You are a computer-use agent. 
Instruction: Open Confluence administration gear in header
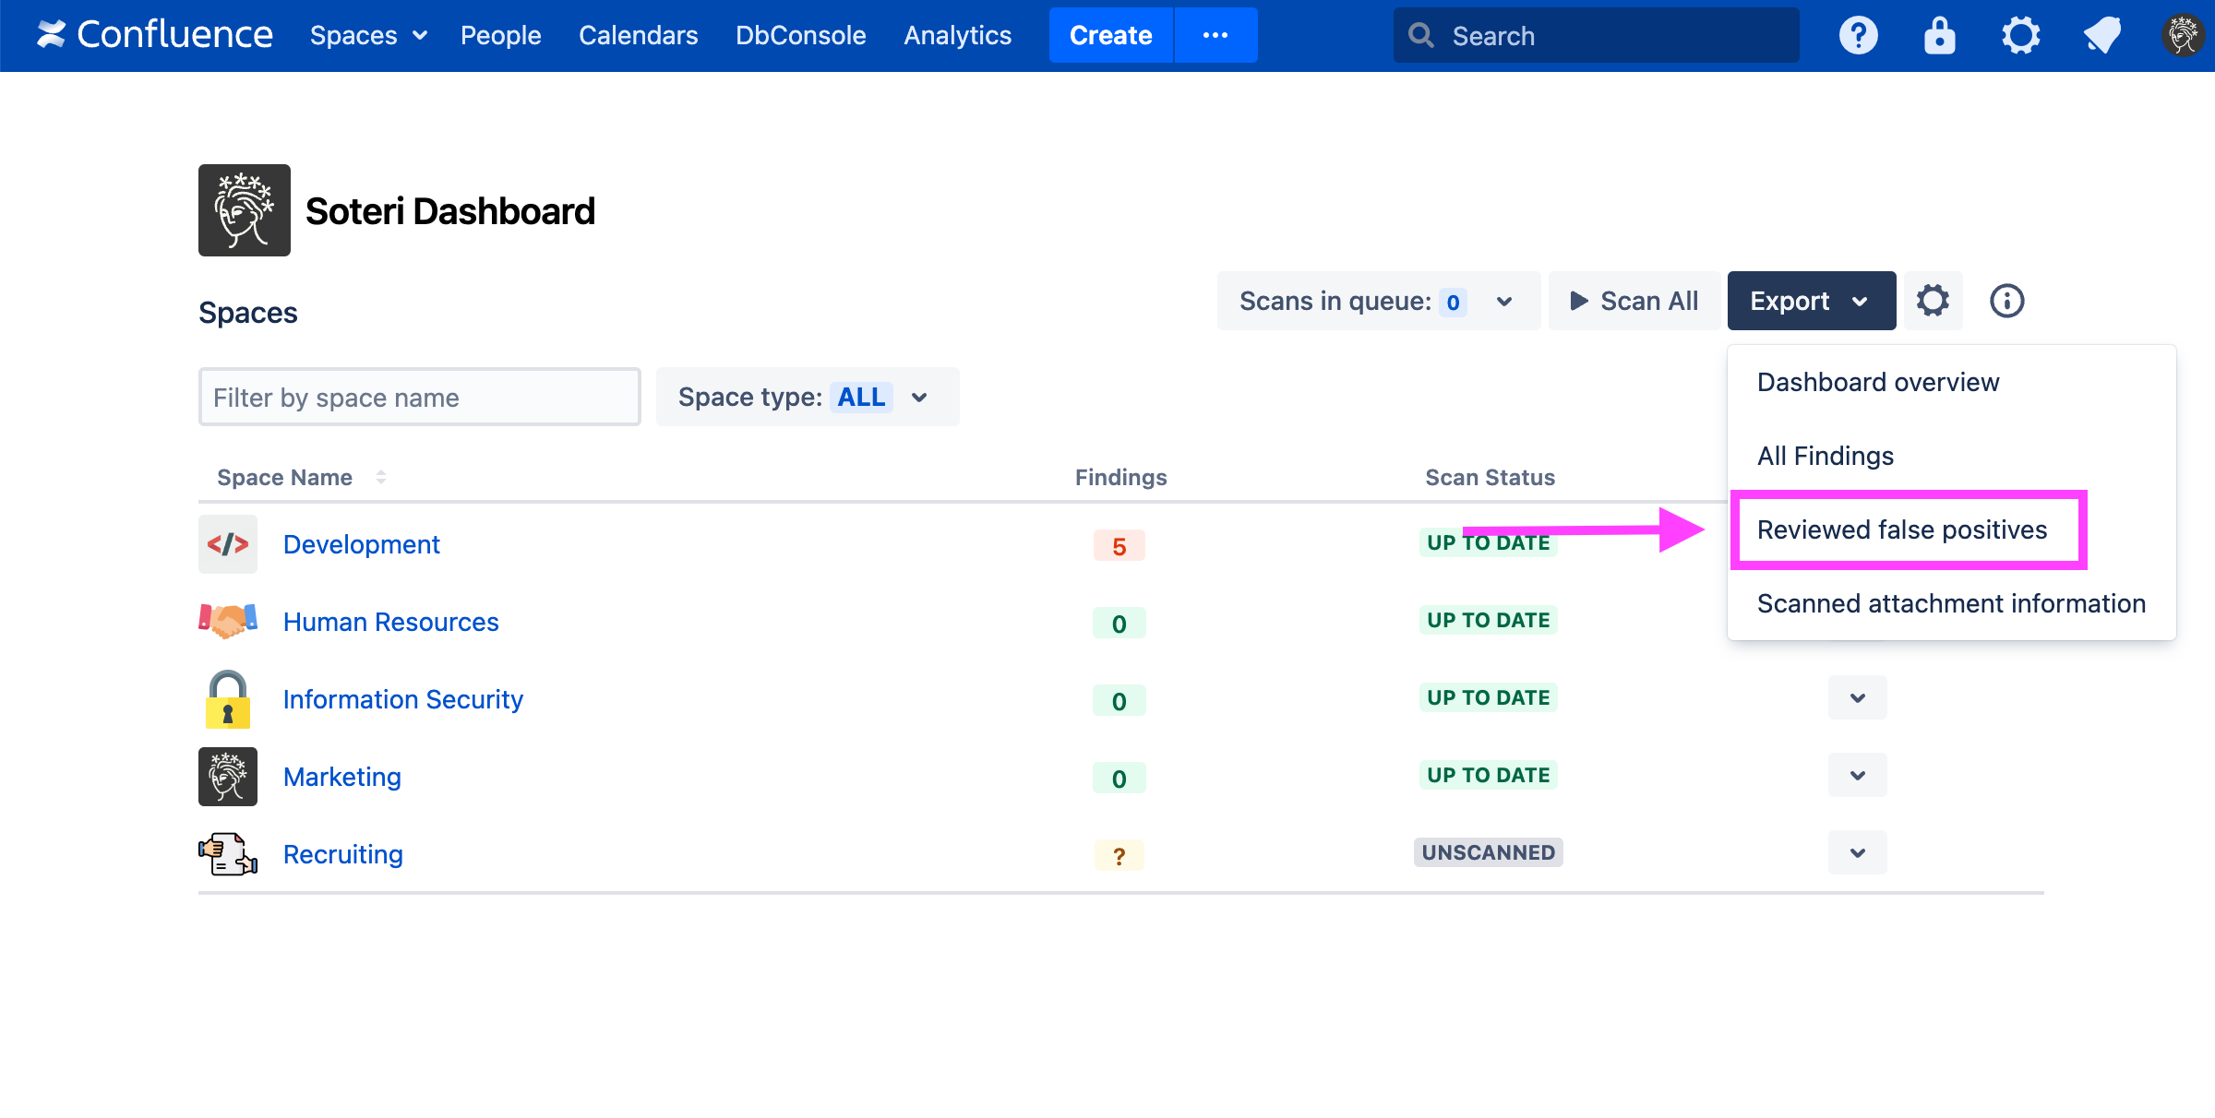click(2020, 36)
